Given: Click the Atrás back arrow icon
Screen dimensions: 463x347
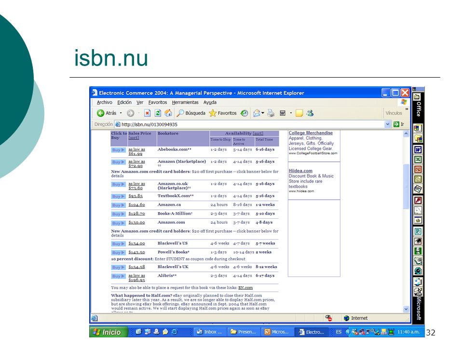Looking at the screenshot, I should click(x=100, y=113).
